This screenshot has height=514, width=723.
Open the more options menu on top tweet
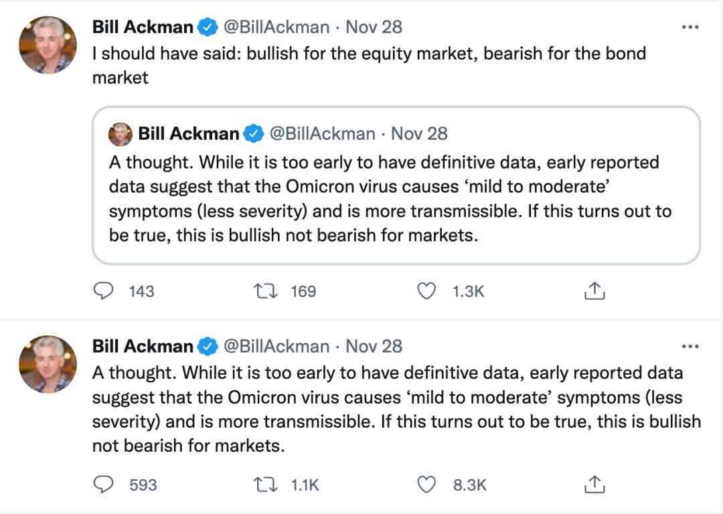pyautogui.click(x=689, y=27)
